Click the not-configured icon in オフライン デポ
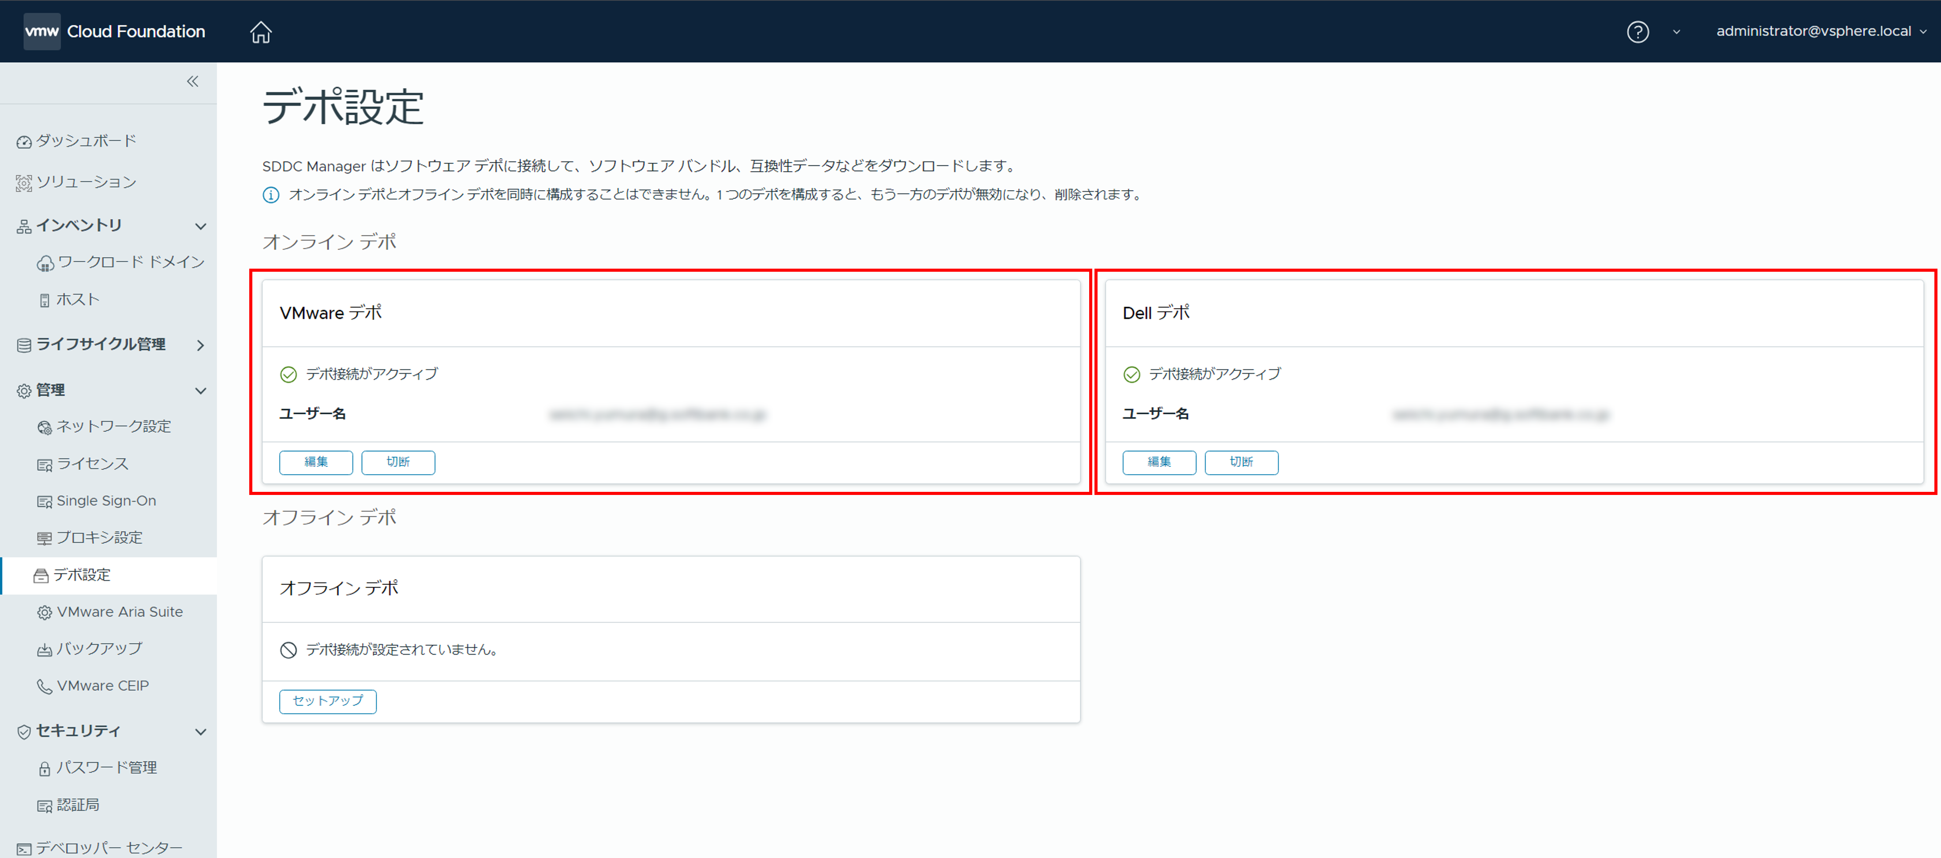Image resolution: width=1941 pixels, height=858 pixels. coord(289,650)
